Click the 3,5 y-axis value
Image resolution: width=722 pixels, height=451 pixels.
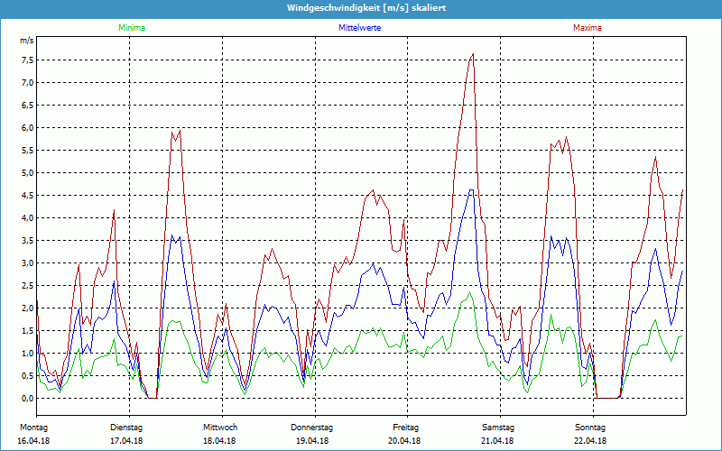click(27, 241)
